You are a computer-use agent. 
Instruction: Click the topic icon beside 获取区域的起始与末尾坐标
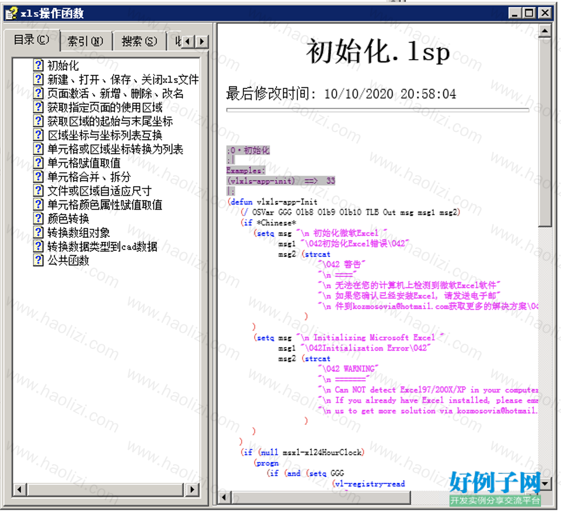[x=38, y=121]
